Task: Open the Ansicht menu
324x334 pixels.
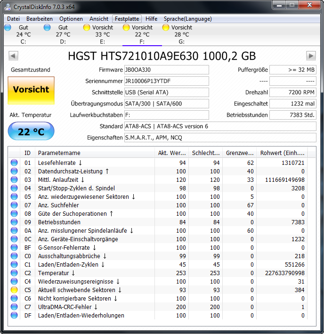Action: pos(99,19)
